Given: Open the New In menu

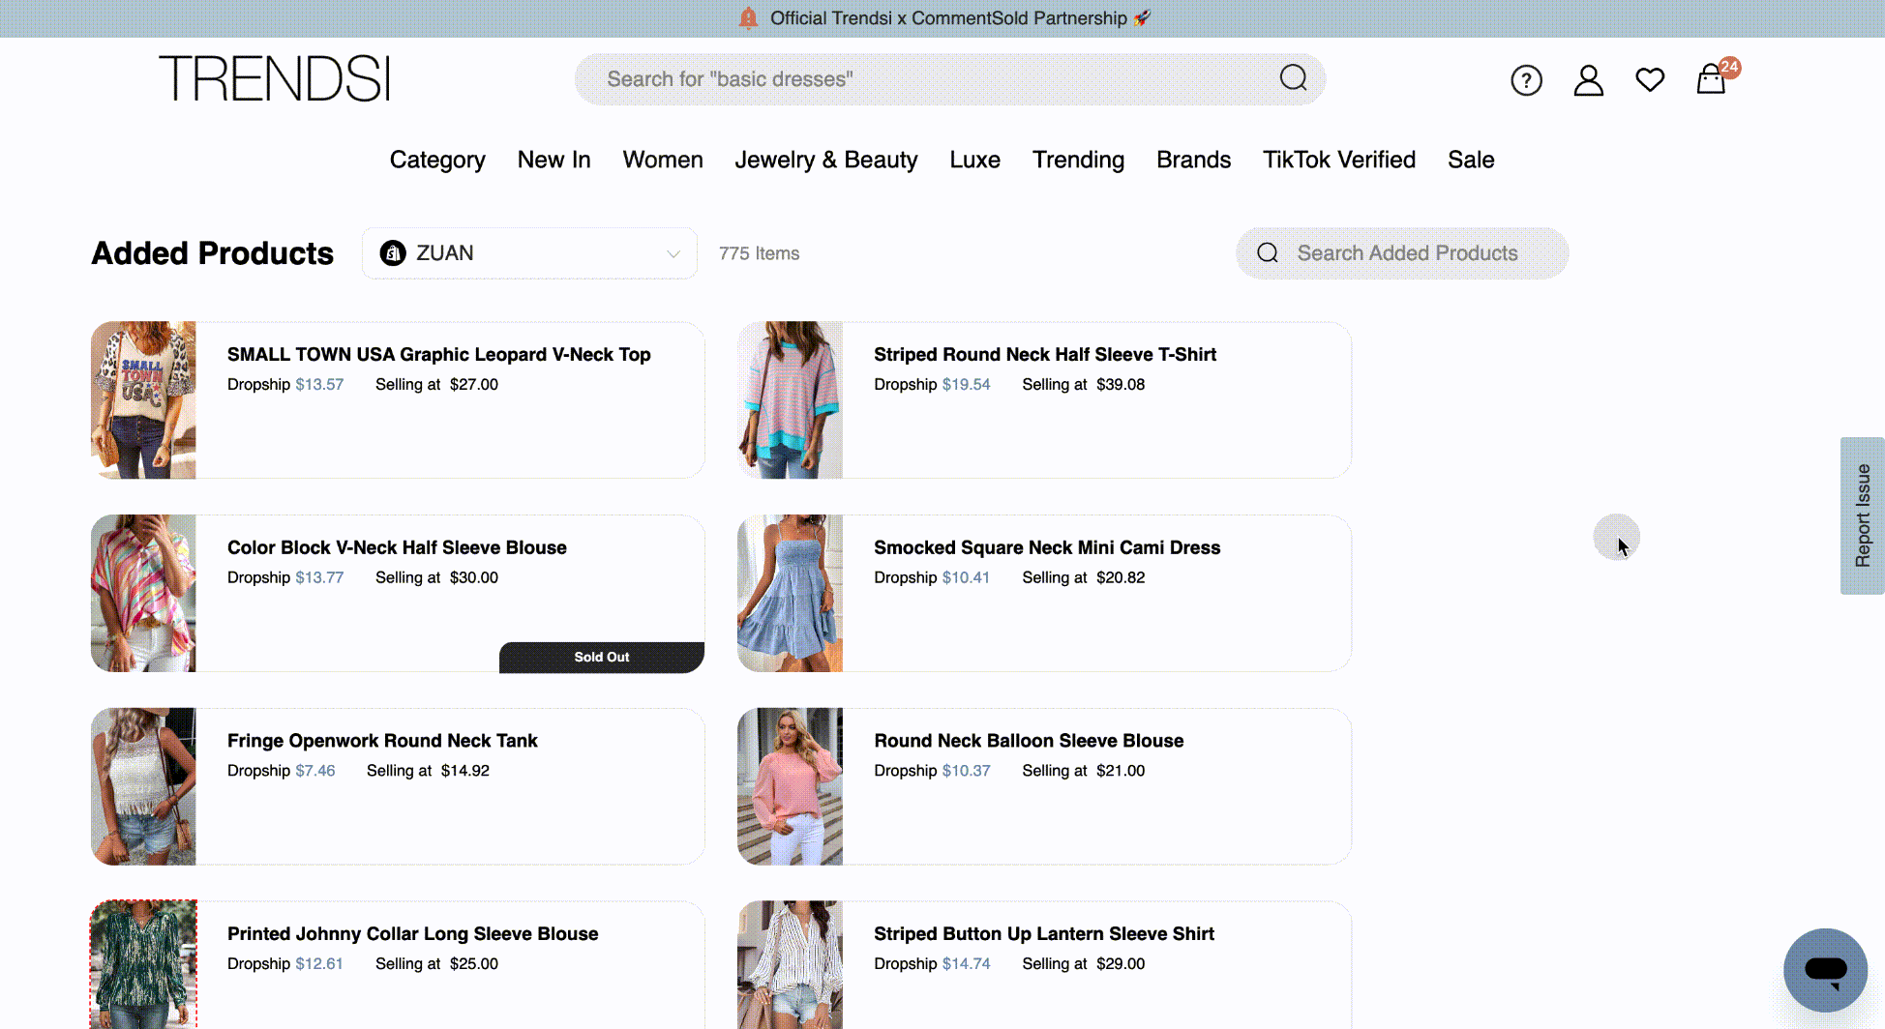Looking at the screenshot, I should 554,160.
